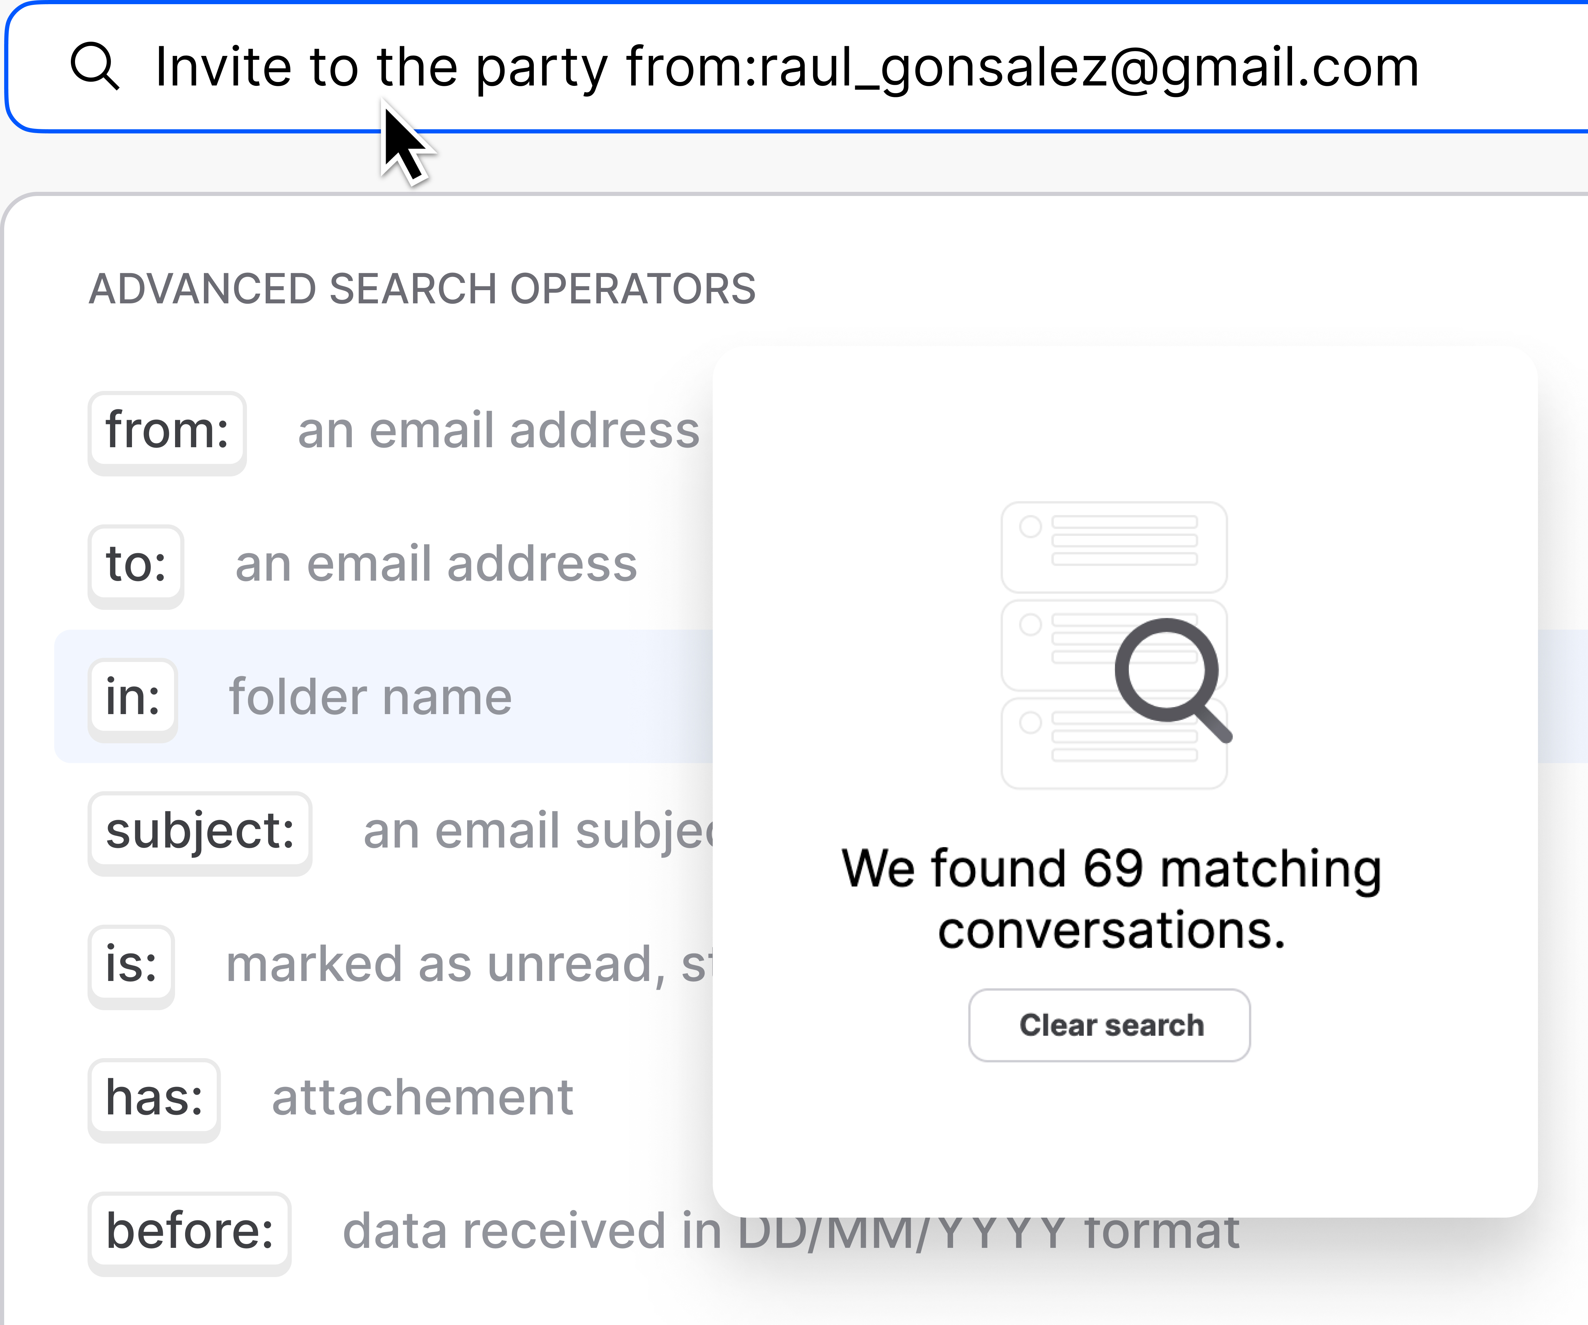Click the magnifier icon in search bar
Screen dimensions: 1588x1325
click(x=95, y=67)
